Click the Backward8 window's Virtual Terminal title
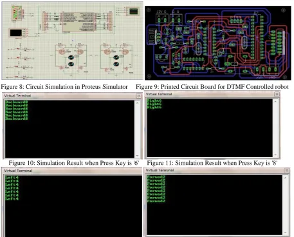294x237 pixels. (x=17, y=96)
